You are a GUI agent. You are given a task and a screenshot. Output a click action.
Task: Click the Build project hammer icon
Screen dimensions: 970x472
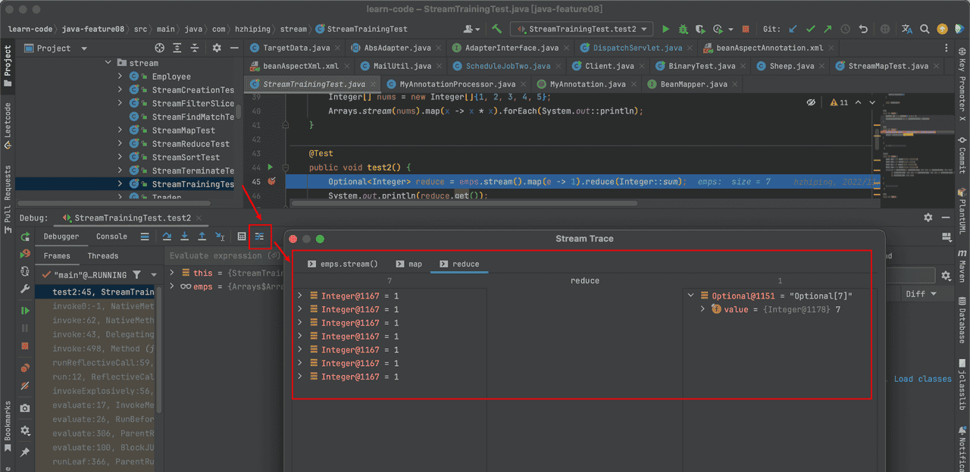(497, 30)
